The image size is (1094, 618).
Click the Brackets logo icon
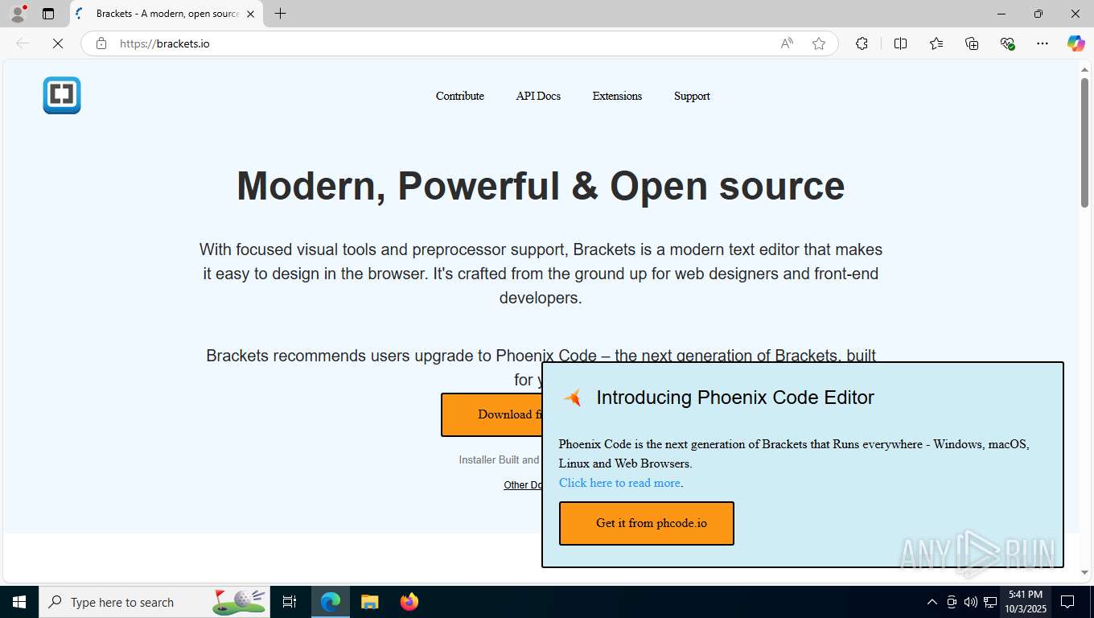point(62,95)
